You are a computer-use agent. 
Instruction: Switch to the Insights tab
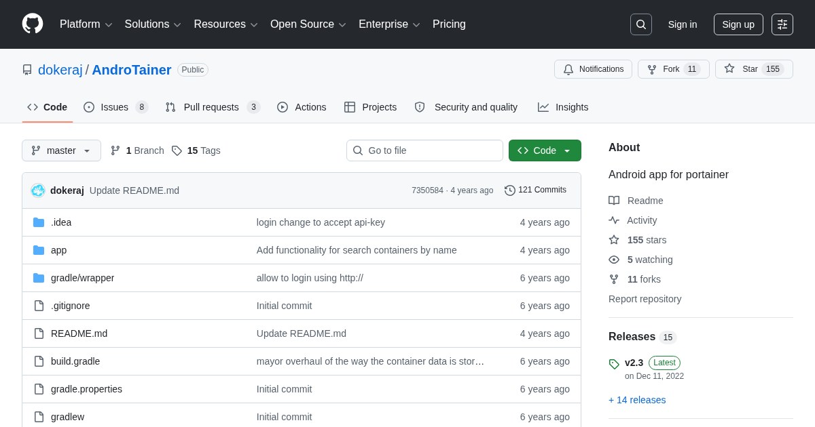tap(563, 107)
